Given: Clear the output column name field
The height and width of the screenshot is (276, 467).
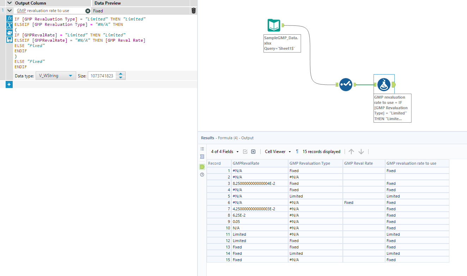Looking at the screenshot, I should [x=88, y=11].
